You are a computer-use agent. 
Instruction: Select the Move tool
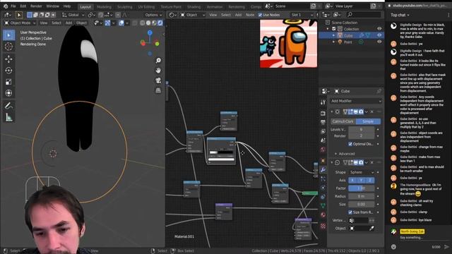coord(8,59)
